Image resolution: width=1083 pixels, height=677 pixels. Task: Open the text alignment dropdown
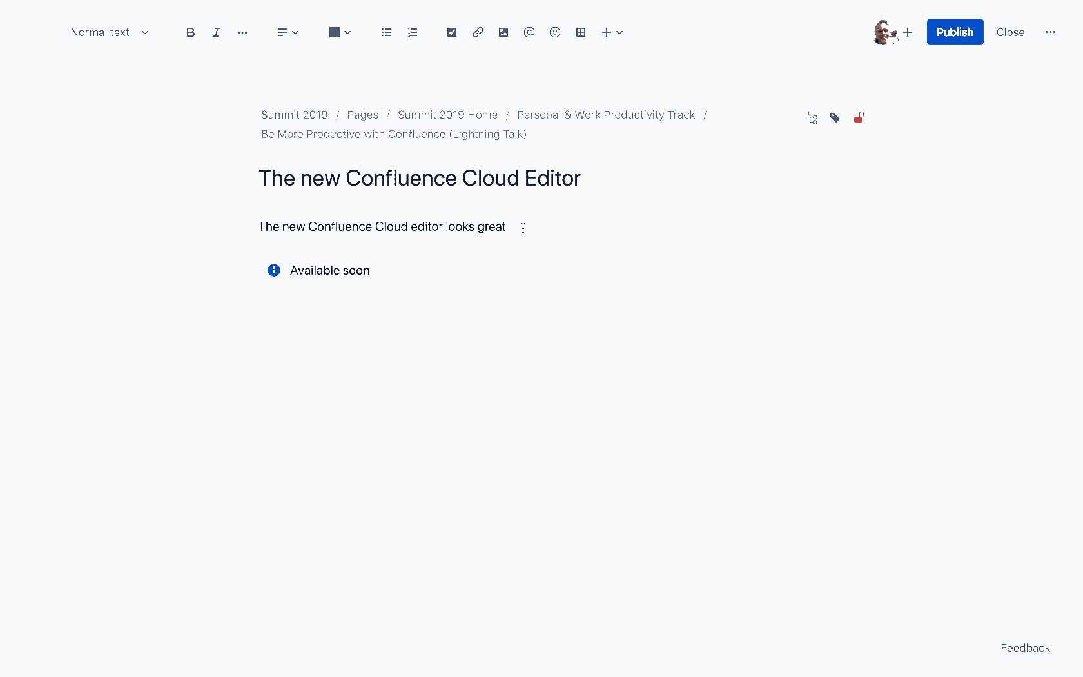(x=288, y=32)
